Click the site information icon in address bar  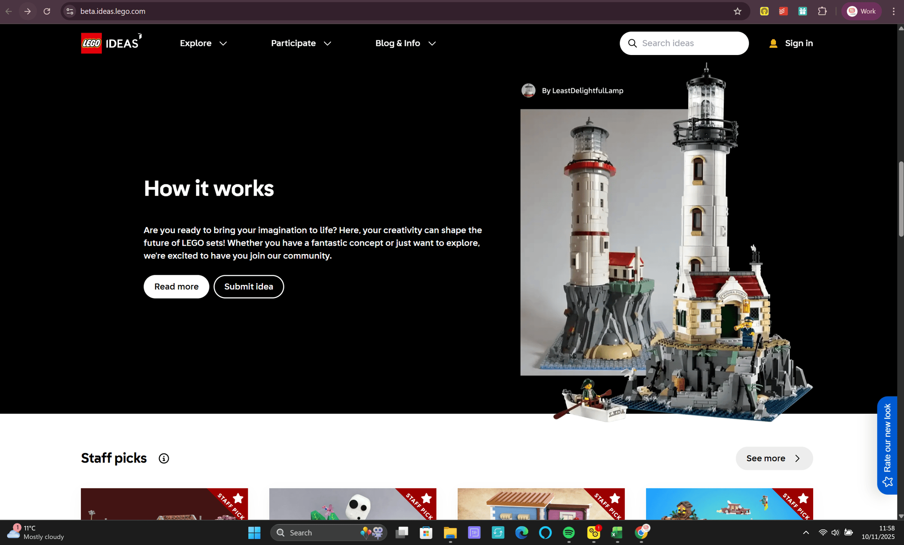[70, 11]
